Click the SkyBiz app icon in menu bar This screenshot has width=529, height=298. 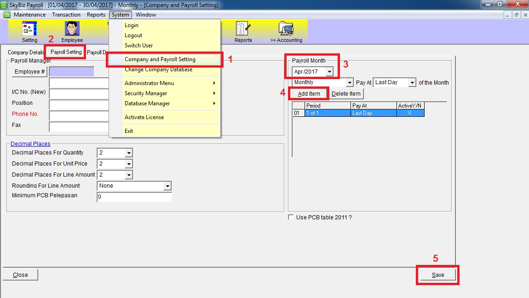coord(7,15)
